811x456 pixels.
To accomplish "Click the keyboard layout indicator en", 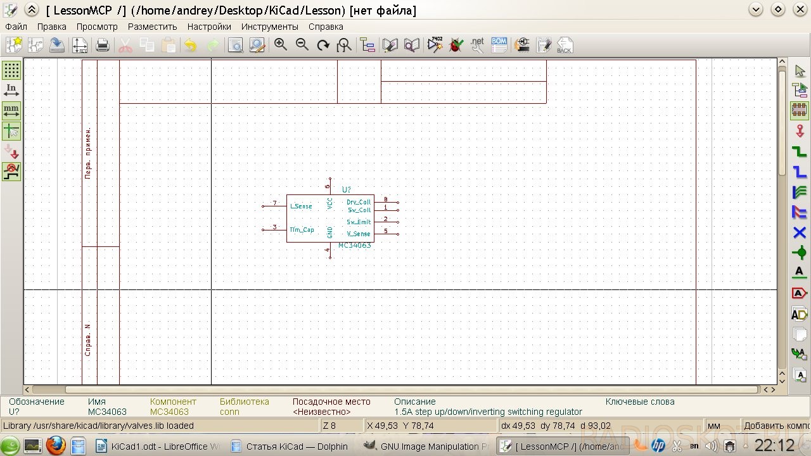I will (x=694, y=446).
